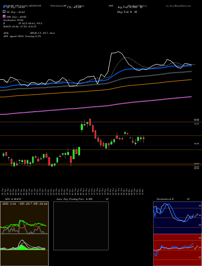
Task: Click the empty Intra Day Trading Price panel
Action: (81, 226)
